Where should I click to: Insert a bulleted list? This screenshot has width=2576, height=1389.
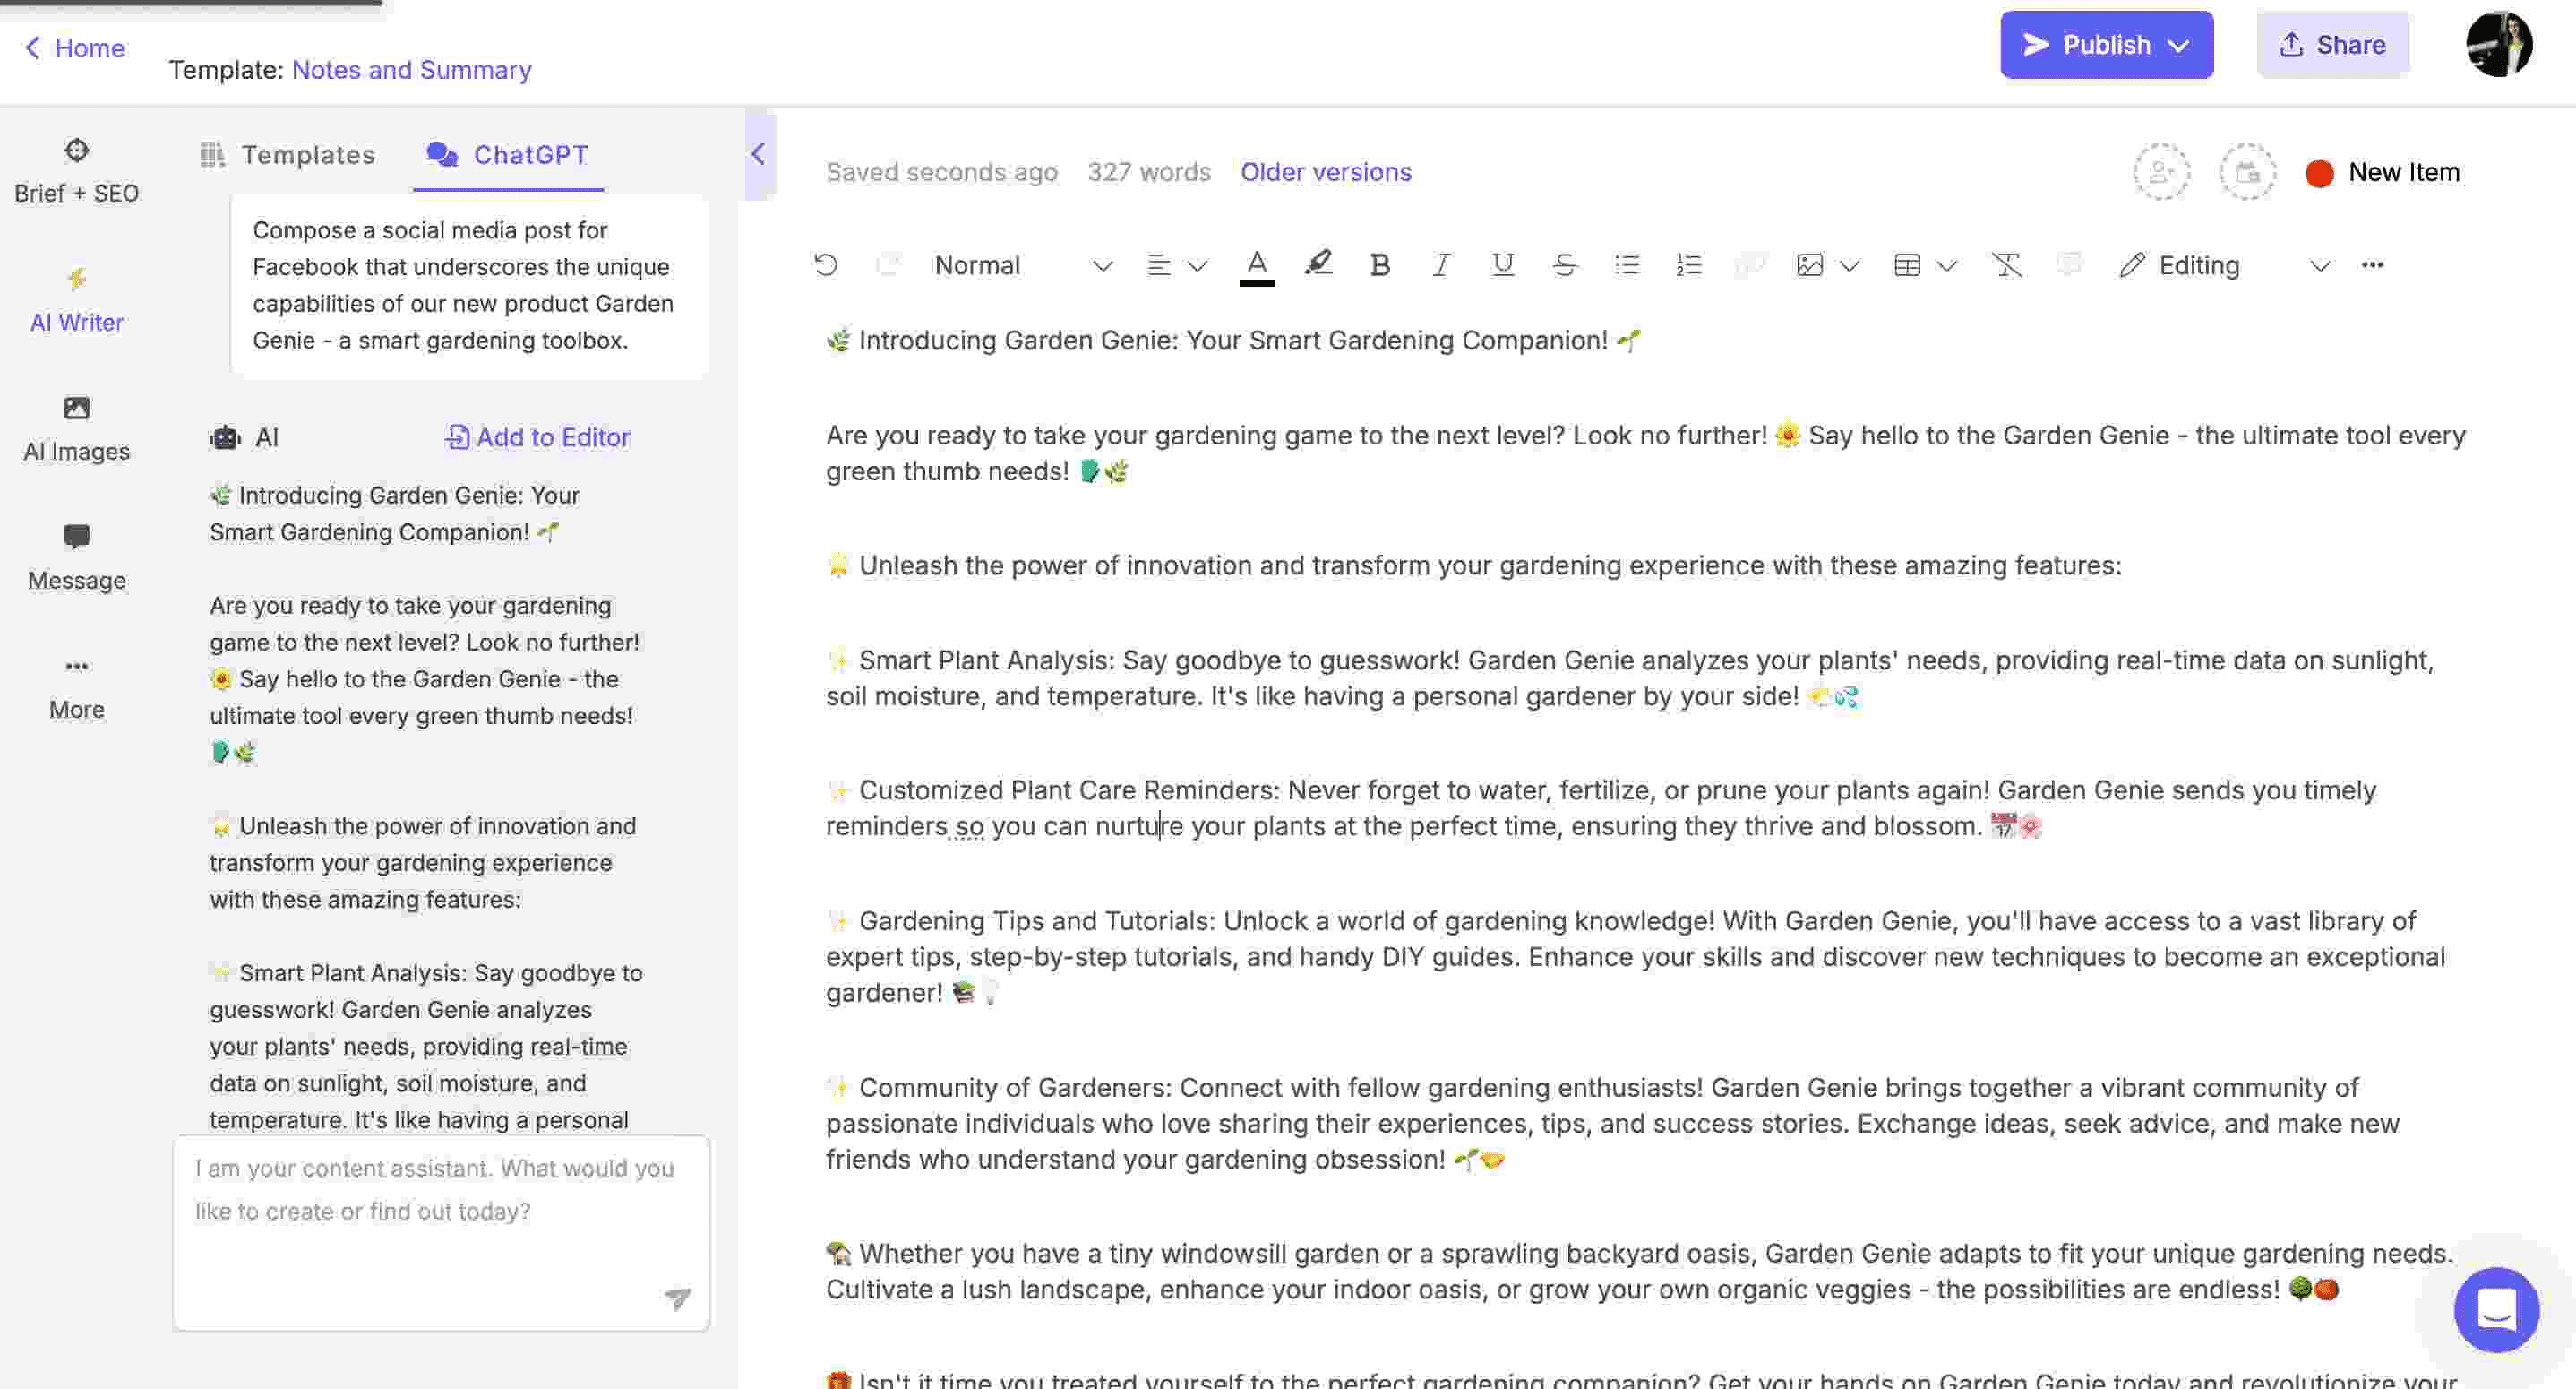[1627, 265]
